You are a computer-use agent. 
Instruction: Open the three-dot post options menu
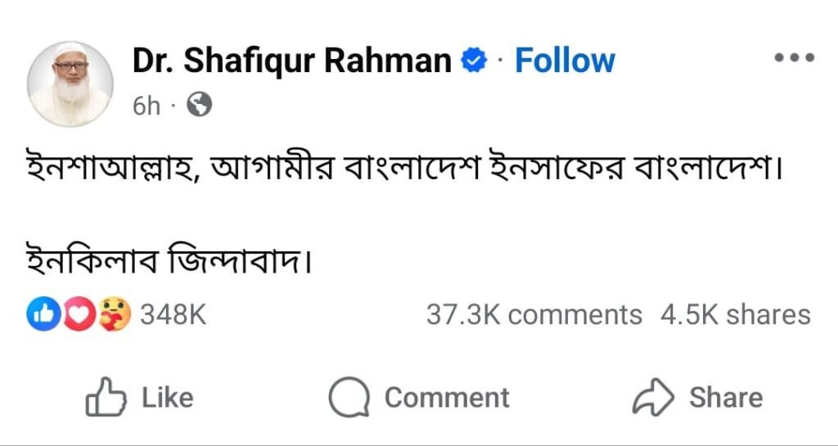click(794, 58)
